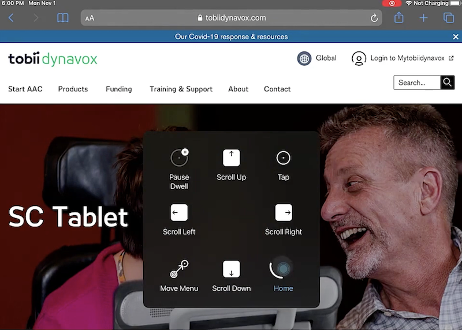Tap the Home button in gaze menu

(x=283, y=269)
